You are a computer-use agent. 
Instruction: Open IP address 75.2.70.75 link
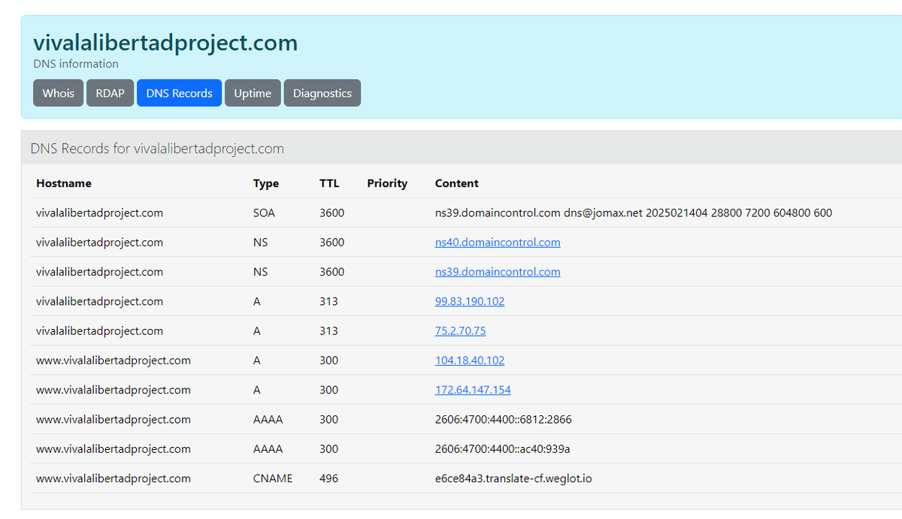(x=461, y=330)
